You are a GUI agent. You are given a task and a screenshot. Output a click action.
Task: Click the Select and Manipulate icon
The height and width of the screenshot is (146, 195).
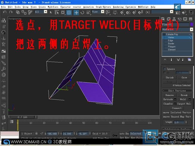[x=115, y=12]
